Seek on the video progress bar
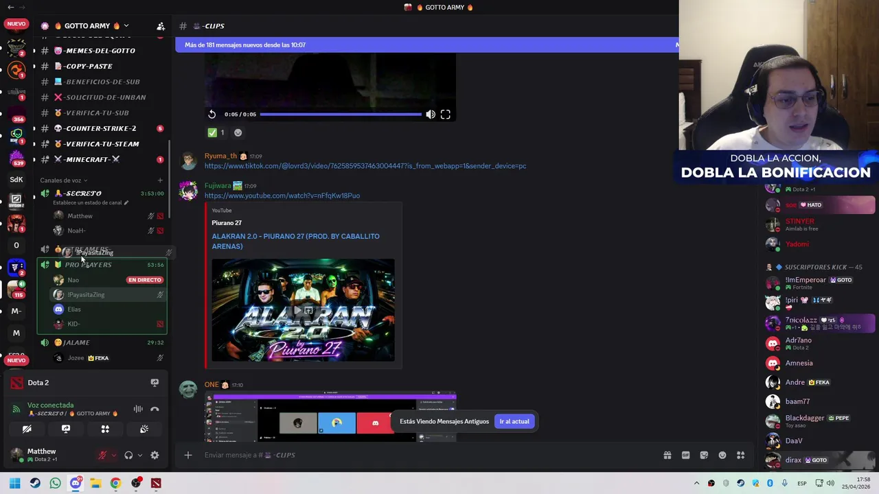Screen dimensions: 879x494 (341, 115)
